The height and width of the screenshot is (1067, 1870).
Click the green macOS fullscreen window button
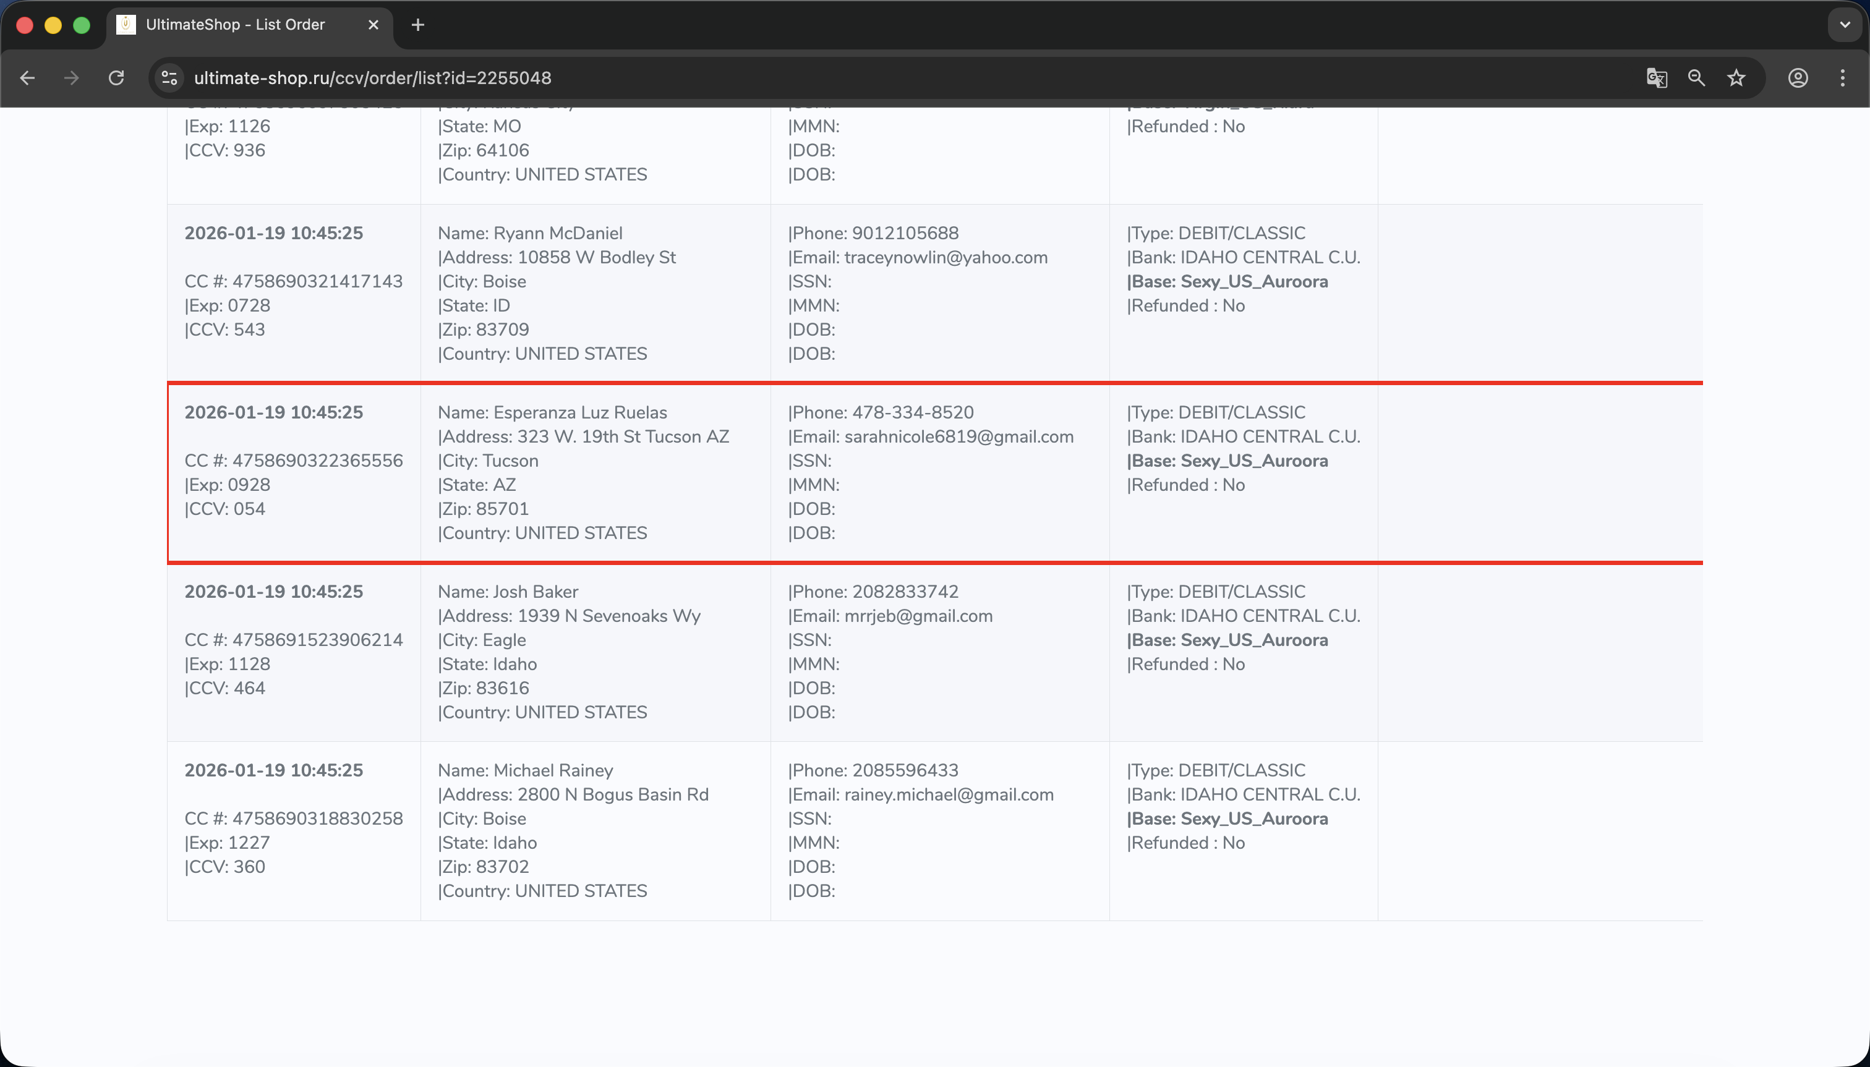[x=82, y=25]
